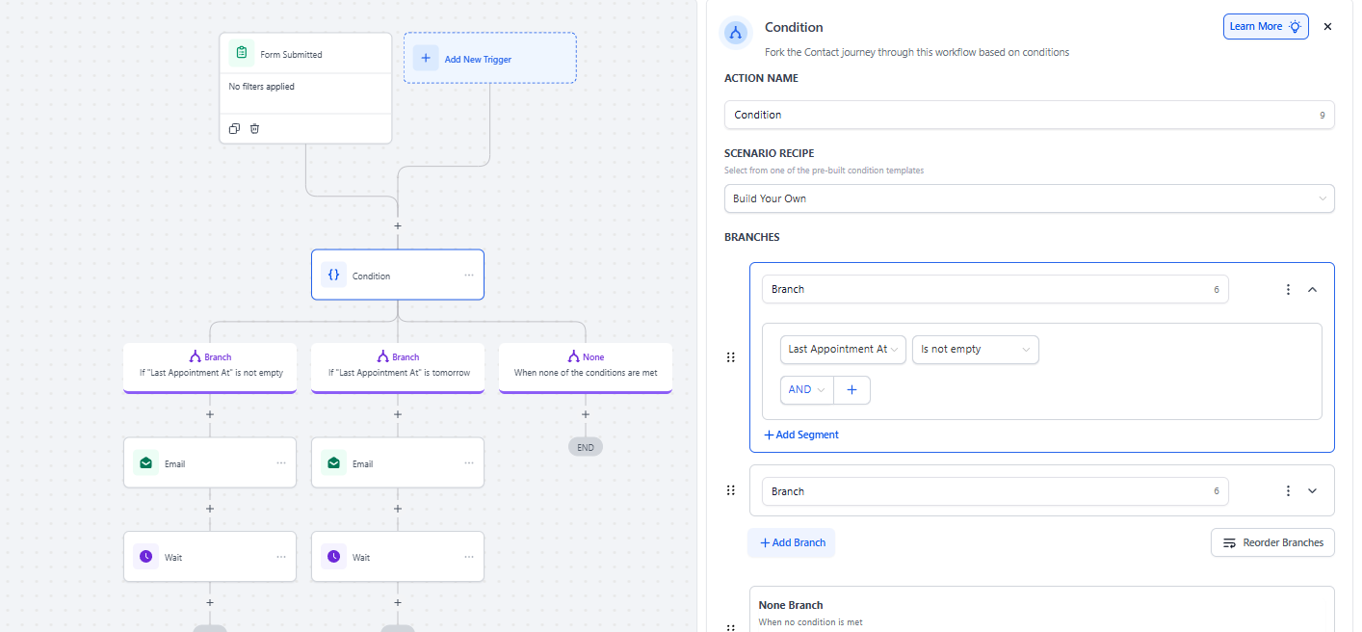The height and width of the screenshot is (632, 1362).
Task: Click drag handle beside the second Branch
Action: pos(730,490)
